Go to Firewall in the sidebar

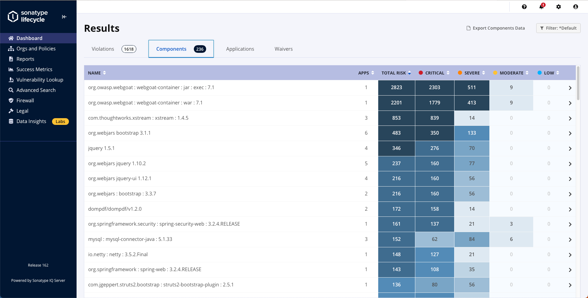click(x=25, y=100)
